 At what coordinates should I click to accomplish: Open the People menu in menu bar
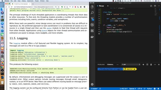[37, 1]
